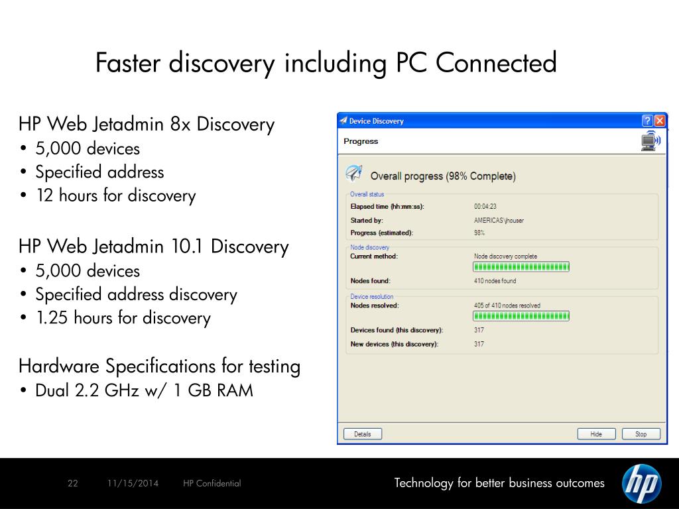Click the 'Elapsed time (hh:mm:ss):' label
679x509 pixels.
coord(387,207)
